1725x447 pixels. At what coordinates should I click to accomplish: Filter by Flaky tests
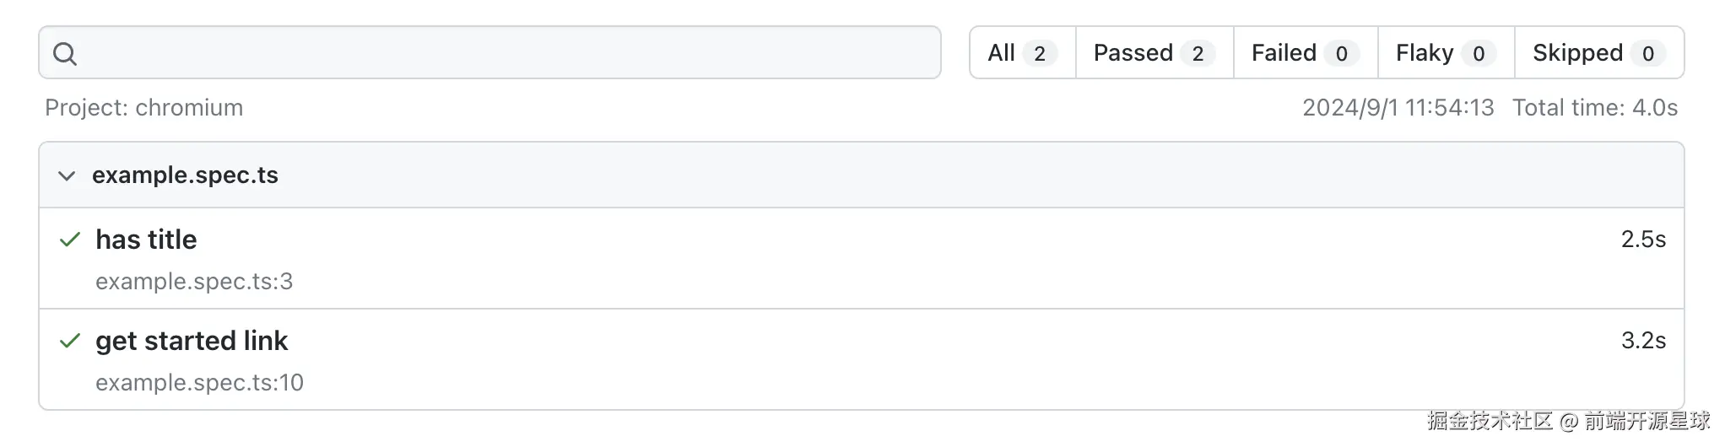pyautogui.click(x=1445, y=53)
